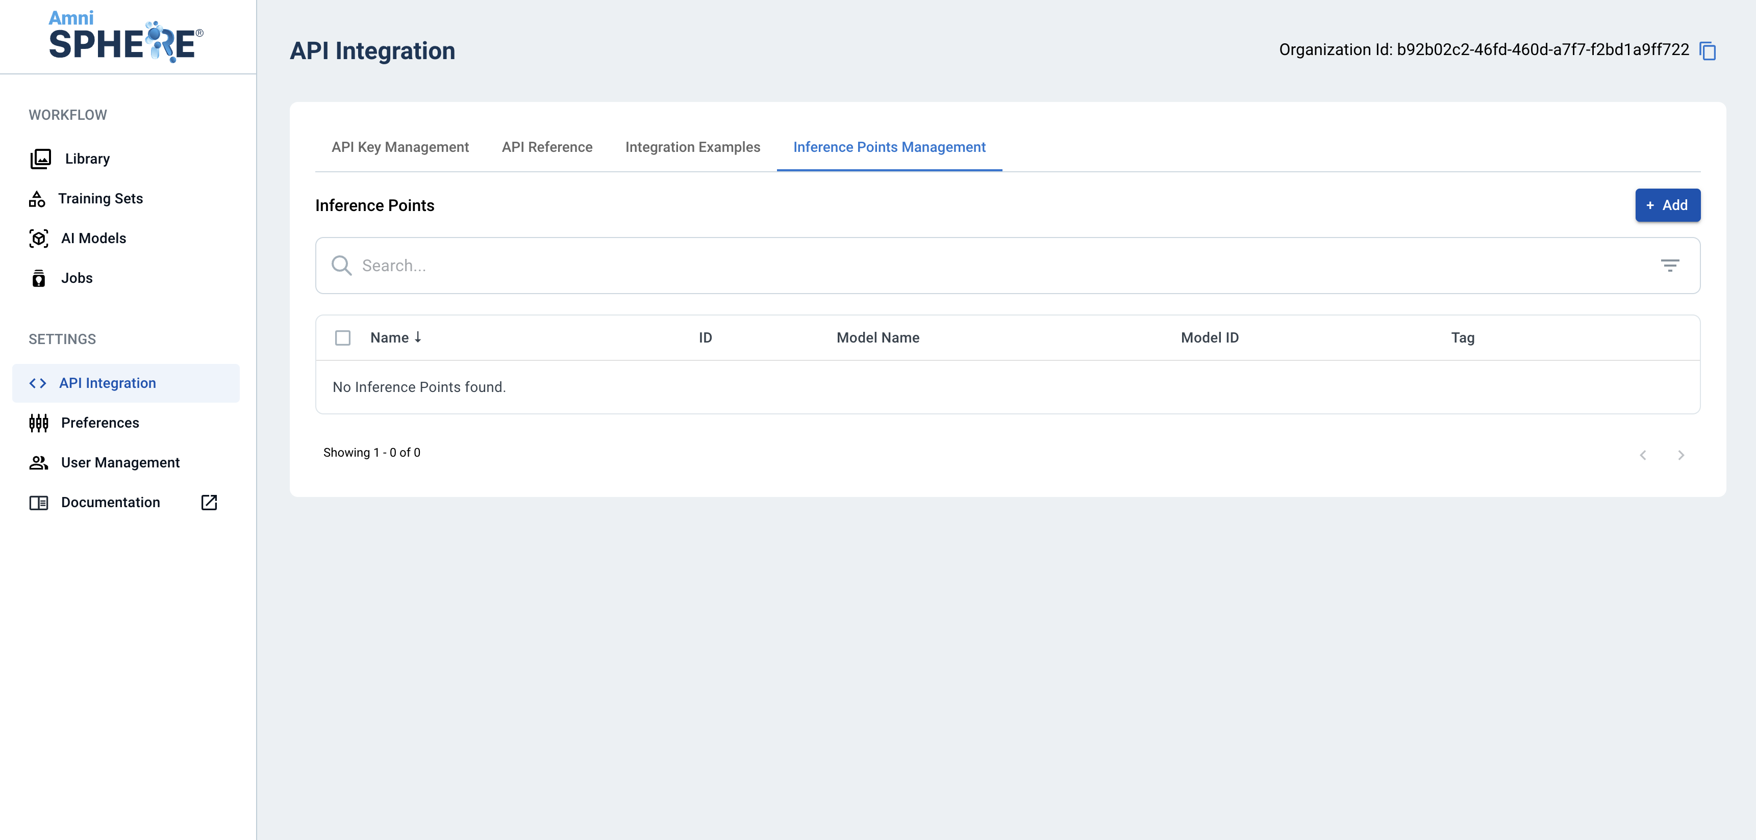
Task: Open Training Sets shapes icon
Action: [x=37, y=199]
